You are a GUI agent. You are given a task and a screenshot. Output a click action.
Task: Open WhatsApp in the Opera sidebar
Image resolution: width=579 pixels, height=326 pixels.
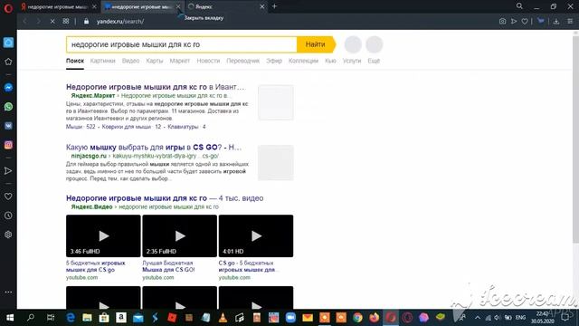(8, 107)
